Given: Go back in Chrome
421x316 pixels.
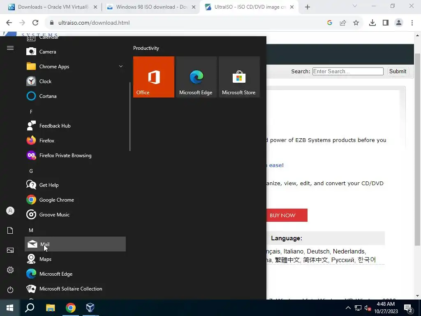Looking at the screenshot, I should coord(9,23).
